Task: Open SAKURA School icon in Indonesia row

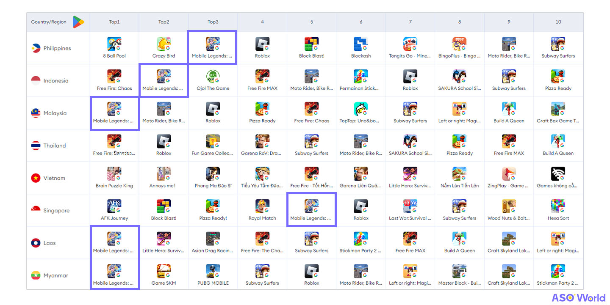Action: click(460, 77)
